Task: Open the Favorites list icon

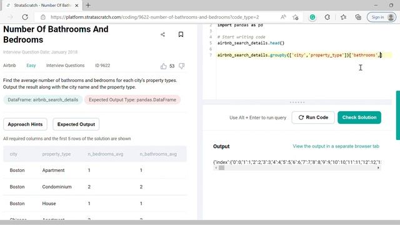Action: 343,17
